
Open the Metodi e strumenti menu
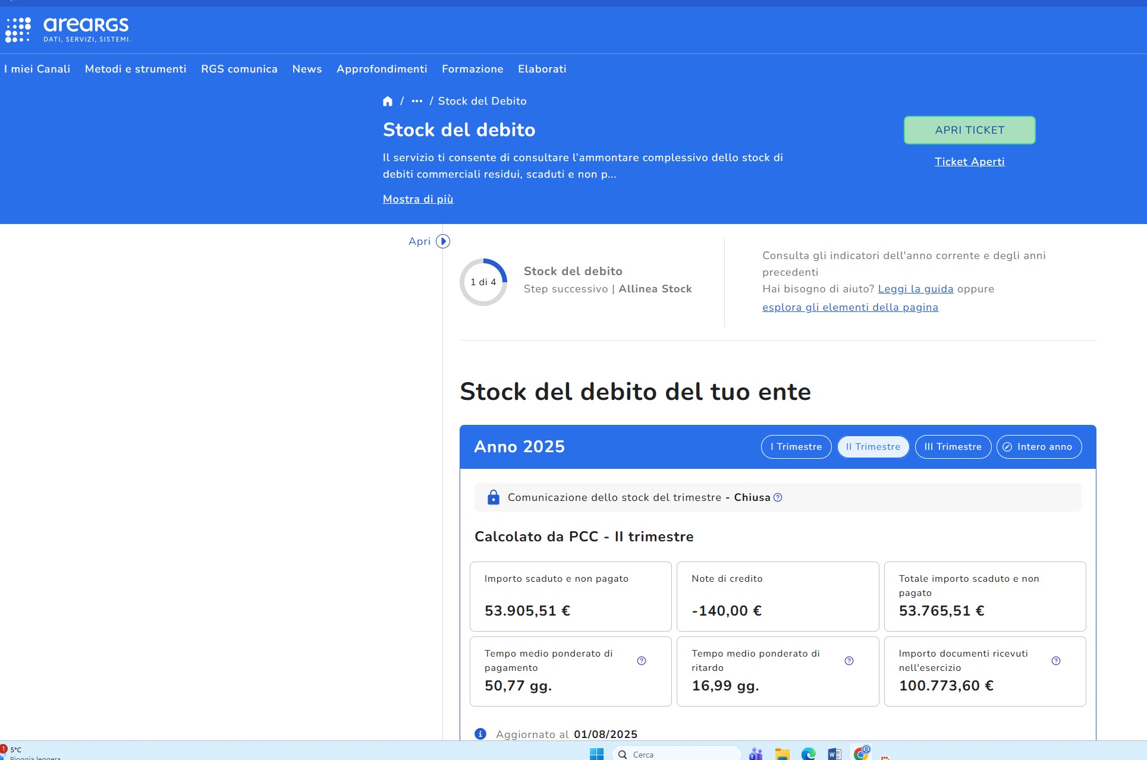click(x=136, y=69)
